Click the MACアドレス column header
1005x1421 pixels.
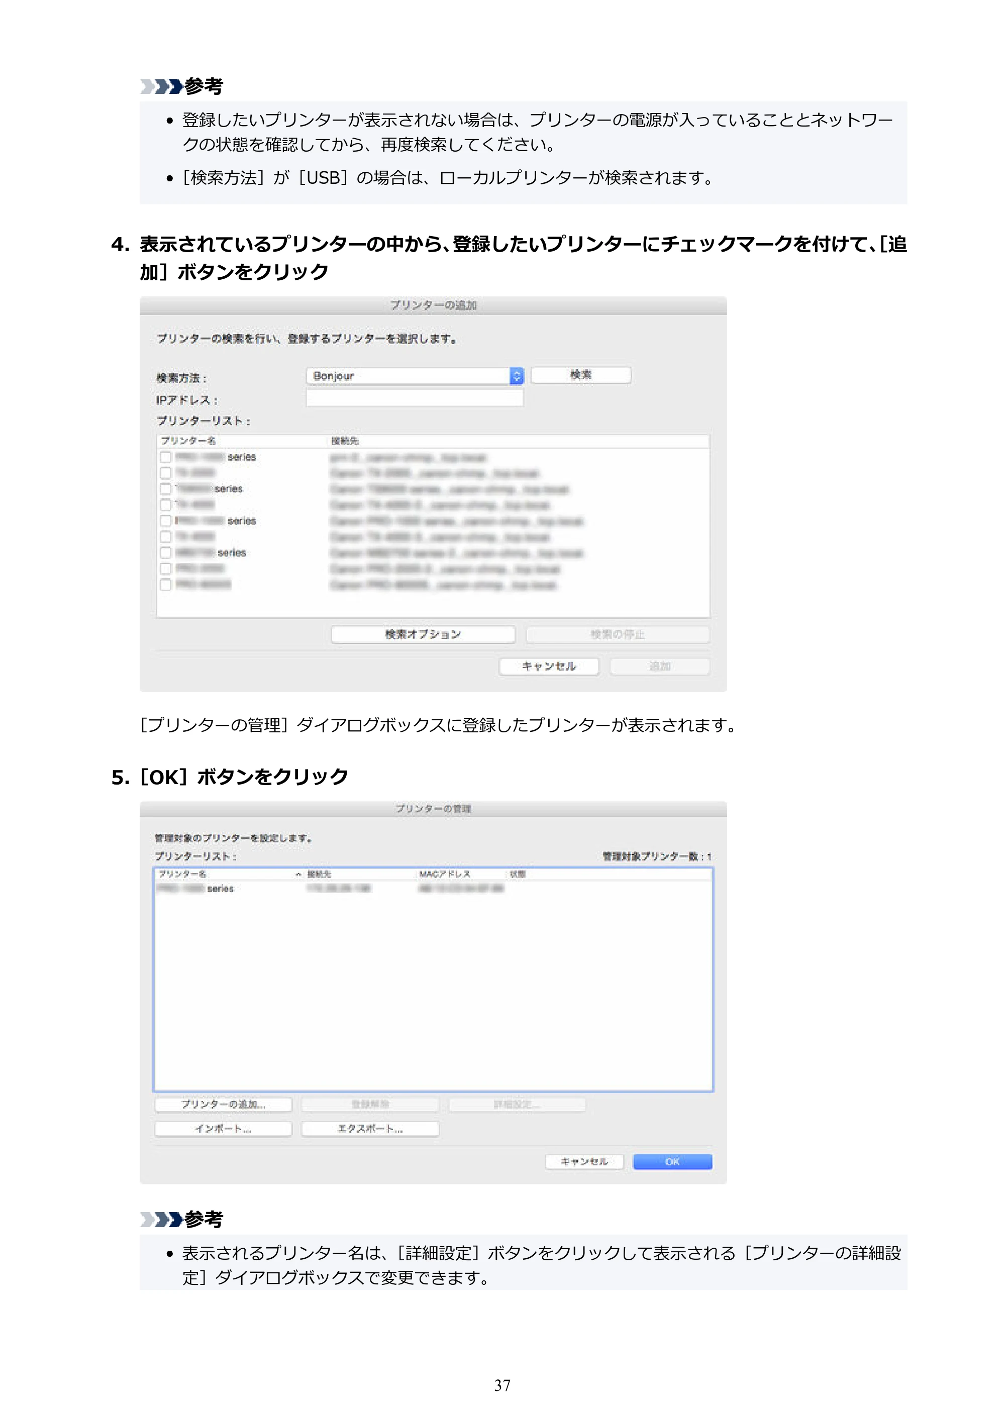445,874
